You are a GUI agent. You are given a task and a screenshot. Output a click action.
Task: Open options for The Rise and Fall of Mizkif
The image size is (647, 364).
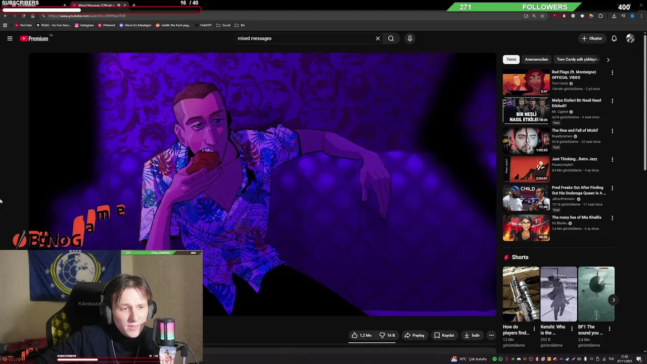tap(612, 131)
